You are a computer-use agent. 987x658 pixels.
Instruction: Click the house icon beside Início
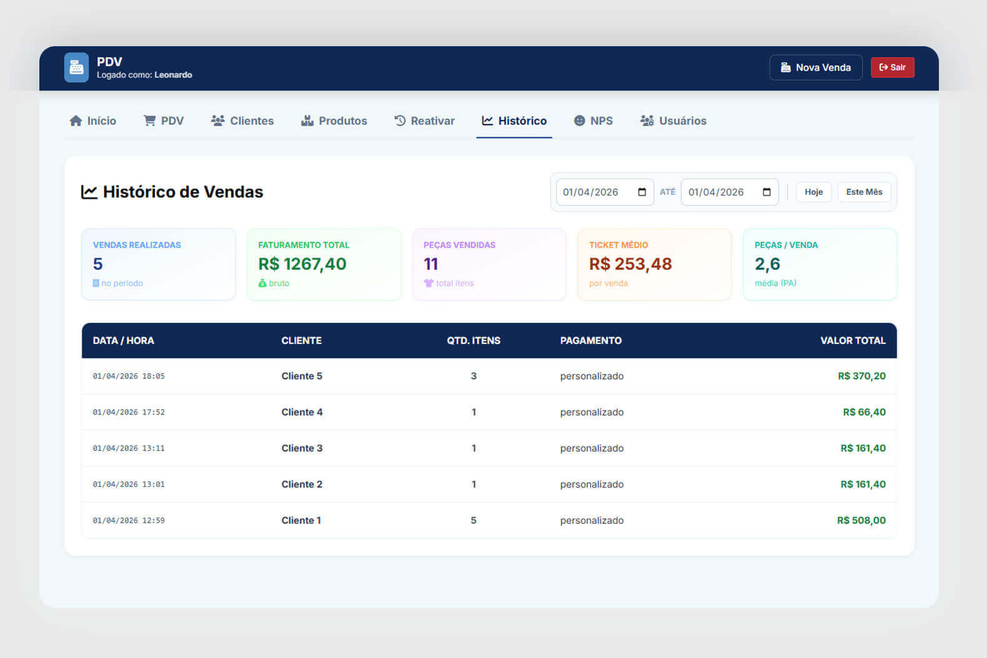(76, 120)
